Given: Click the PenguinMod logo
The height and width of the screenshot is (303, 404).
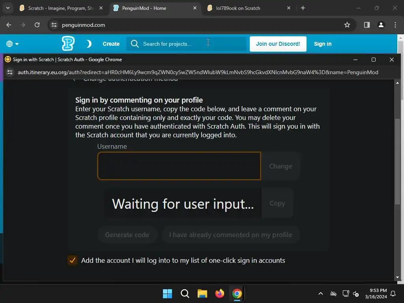Looking at the screenshot, I should pyautogui.click(x=68, y=43).
